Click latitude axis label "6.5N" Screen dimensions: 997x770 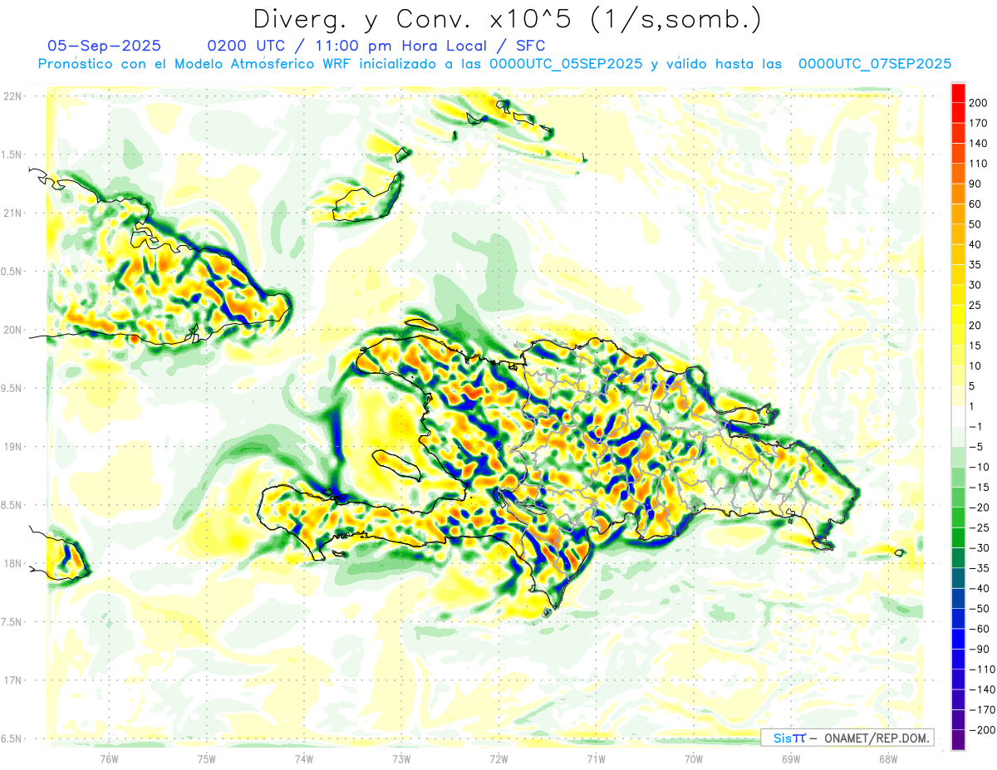point(11,738)
